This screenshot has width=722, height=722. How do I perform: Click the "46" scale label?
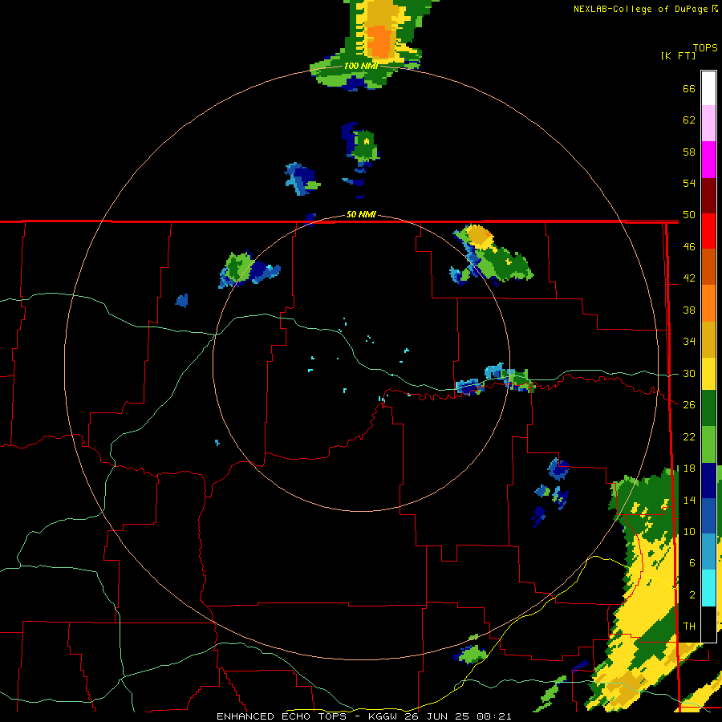(x=689, y=246)
